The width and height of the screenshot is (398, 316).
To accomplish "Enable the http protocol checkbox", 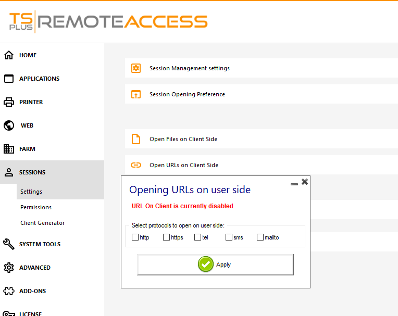I will pyautogui.click(x=135, y=237).
